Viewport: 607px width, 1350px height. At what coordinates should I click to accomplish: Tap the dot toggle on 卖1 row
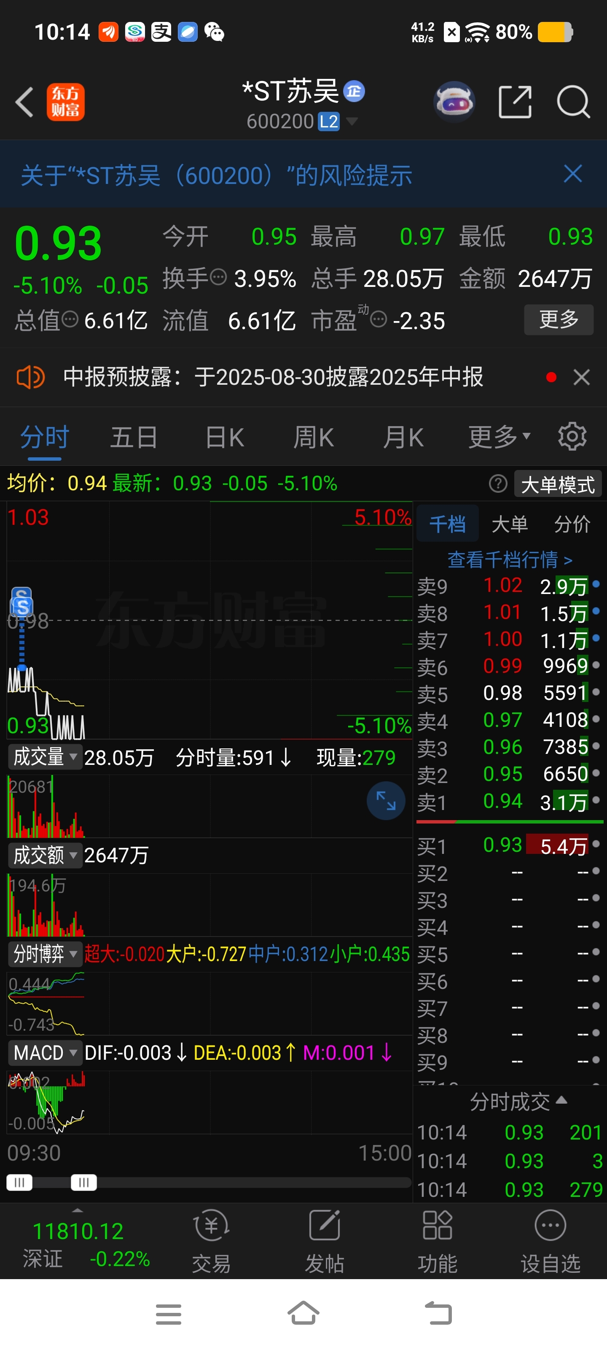pos(596,800)
